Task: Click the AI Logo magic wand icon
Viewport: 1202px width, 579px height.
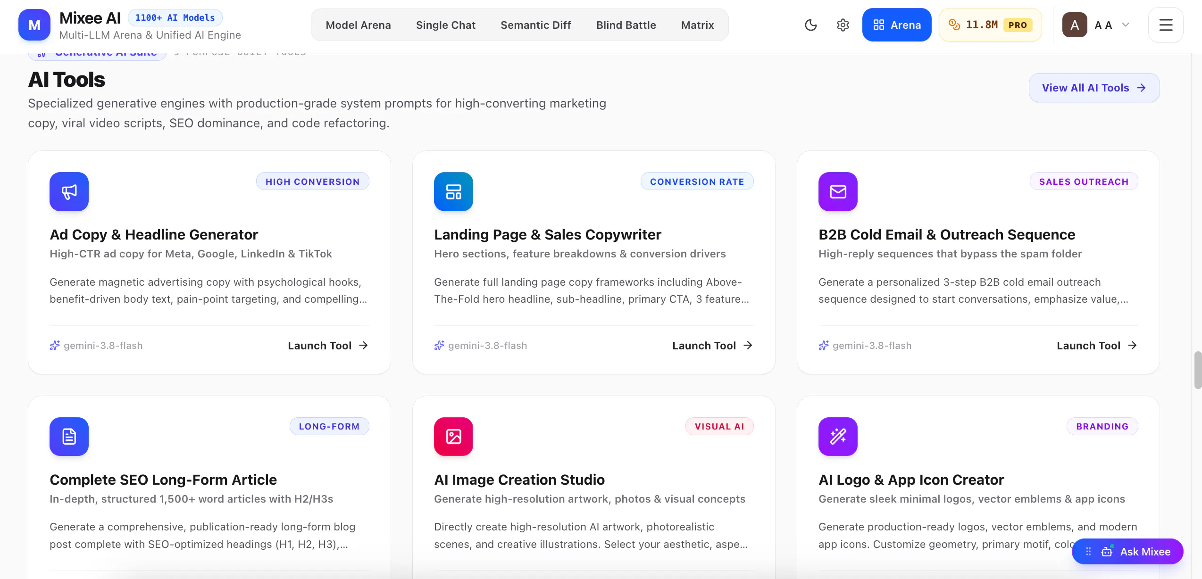Action: (x=838, y=437)
